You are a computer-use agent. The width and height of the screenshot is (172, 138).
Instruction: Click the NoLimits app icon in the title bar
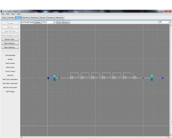(x=1, y=11)
